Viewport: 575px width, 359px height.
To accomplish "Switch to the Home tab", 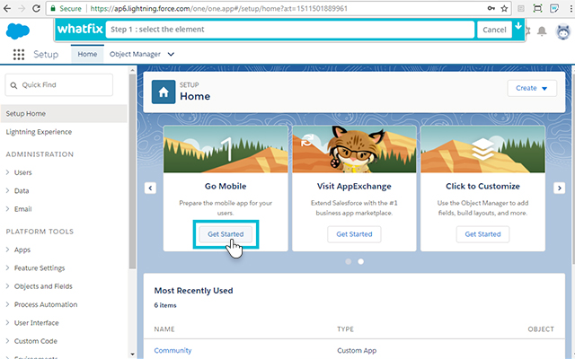I will point(87,54).
